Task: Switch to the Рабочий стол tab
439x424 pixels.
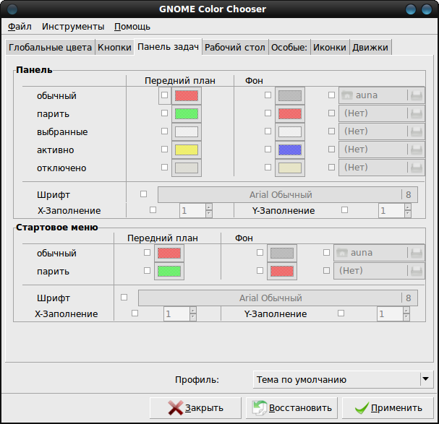Action: (x=235, y=47)
